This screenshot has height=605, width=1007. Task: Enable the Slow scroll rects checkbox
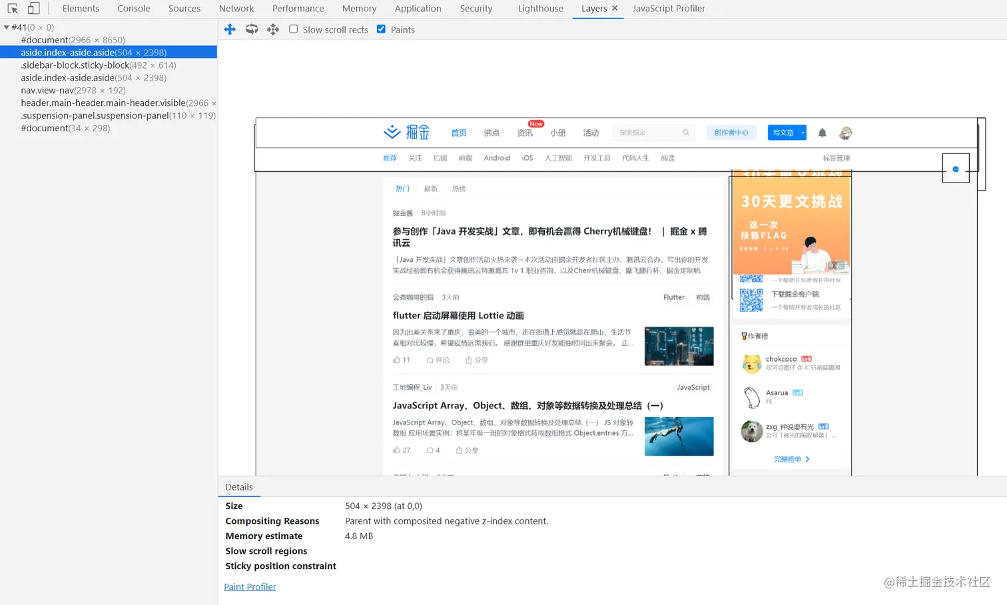[x=293, y=29]
